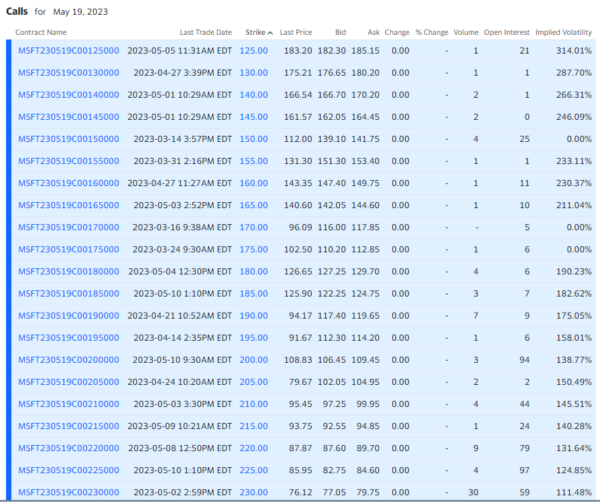Open the MSFT230519C00210000 contract link
The image size is (600, 502).
(68, 404)
